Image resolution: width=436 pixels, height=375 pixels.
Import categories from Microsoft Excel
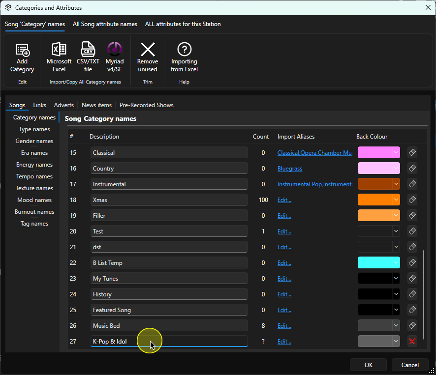pyautogui.click(x=59, y=58)
